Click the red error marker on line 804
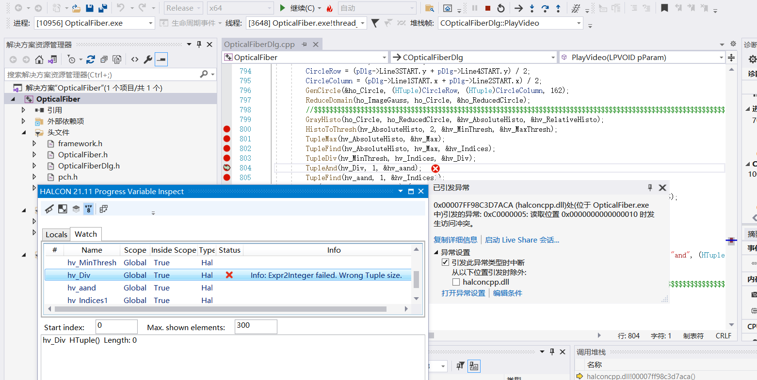757x380 pixels. pyautogui.click(x=435, y=168)
